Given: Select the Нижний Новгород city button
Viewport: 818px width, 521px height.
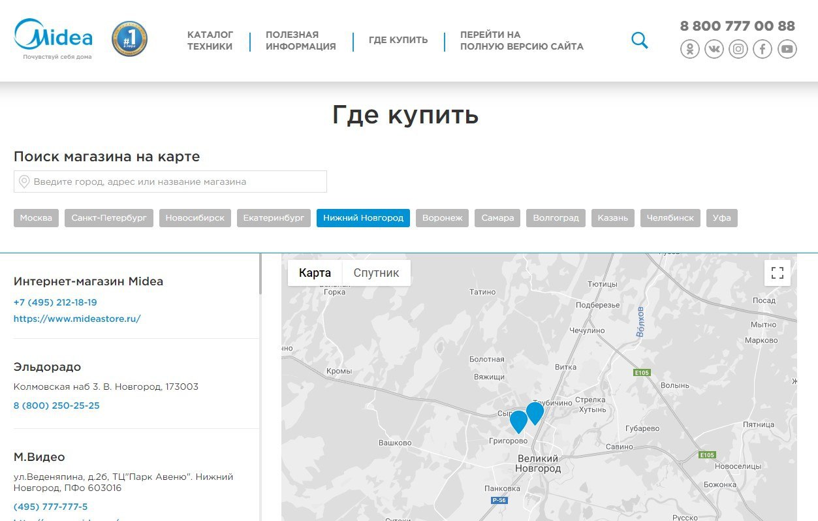Looking at the screenshot, I should [363, 218].
